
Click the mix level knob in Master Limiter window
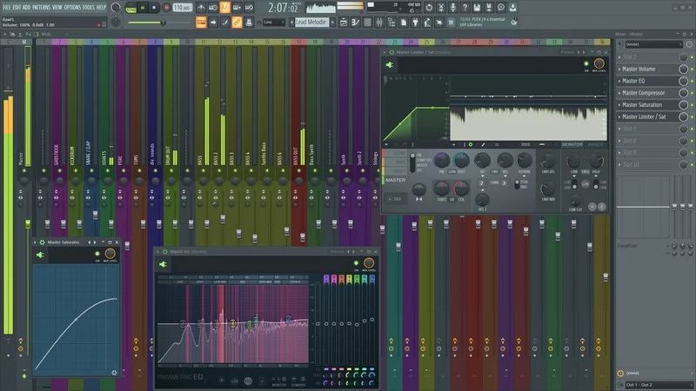[x=599, y=63]
